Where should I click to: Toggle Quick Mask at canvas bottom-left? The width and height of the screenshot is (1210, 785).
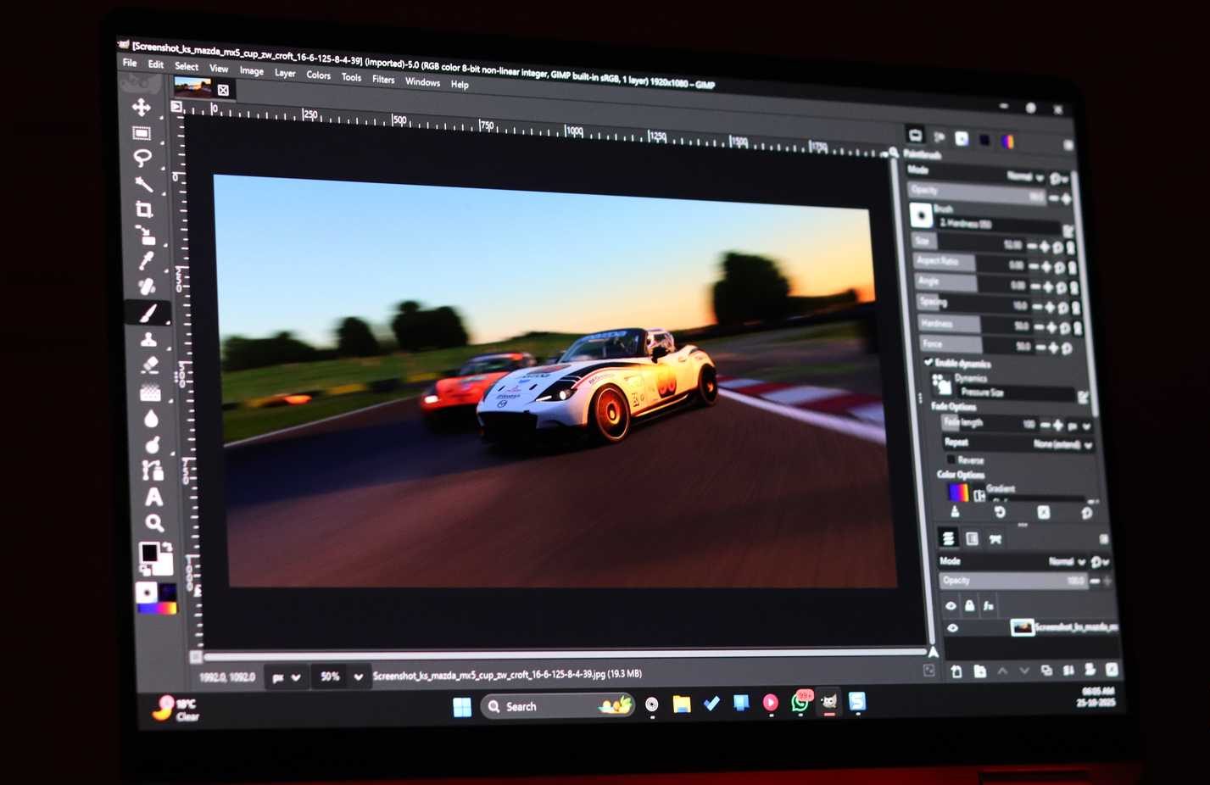coord(196,657)
